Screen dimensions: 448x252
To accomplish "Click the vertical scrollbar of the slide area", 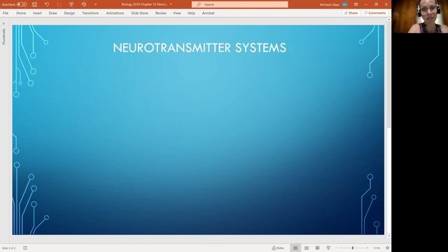I will coord(389,127).
